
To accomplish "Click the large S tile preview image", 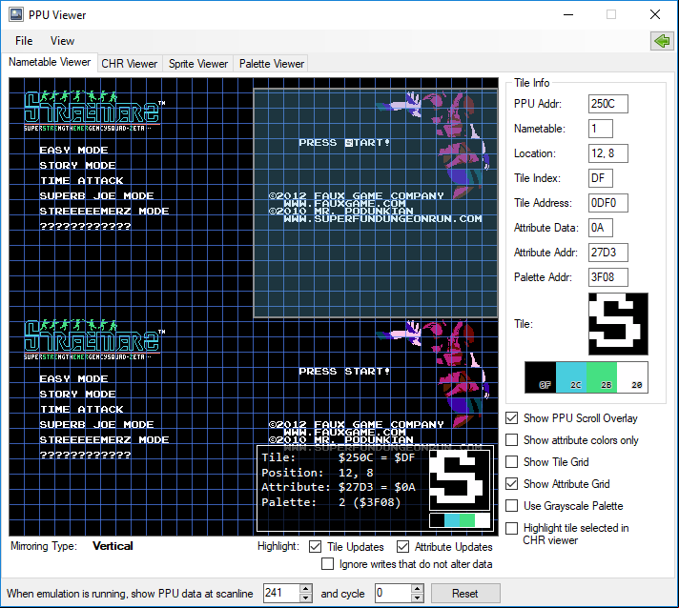I will (x=618, y=324).
